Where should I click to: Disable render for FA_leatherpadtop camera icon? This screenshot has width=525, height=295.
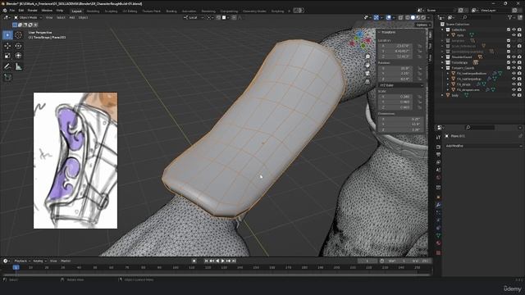[x=519, y=79]
